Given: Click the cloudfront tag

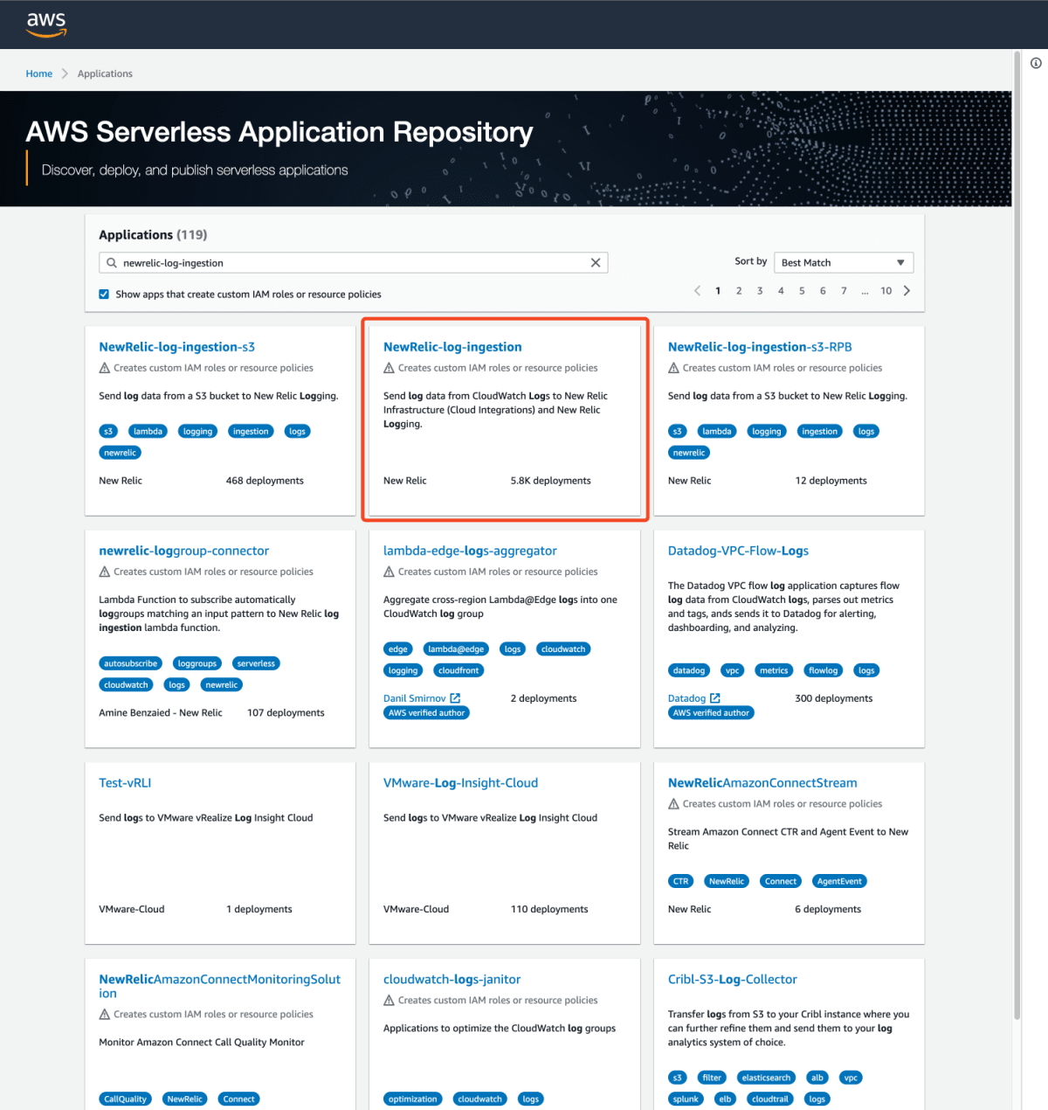Looking at the screenshot, I should tap(458, 670).
